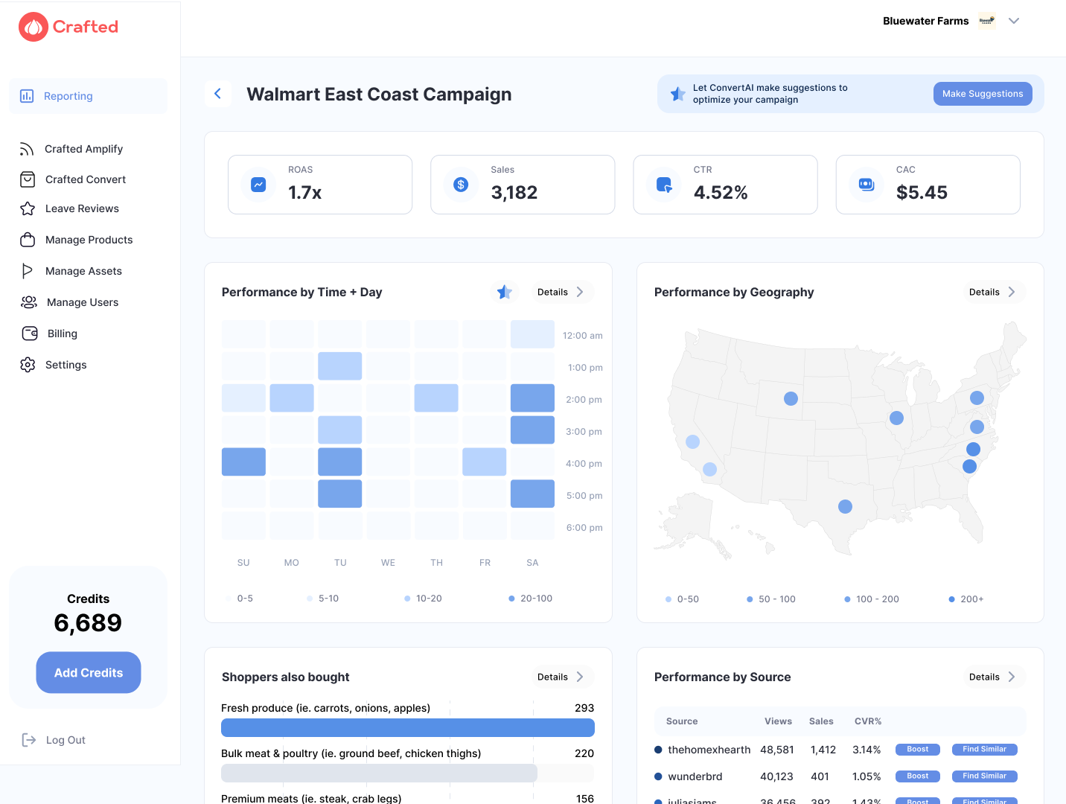Click the Wyoming map dot
1066x804 pixels.
791,398
